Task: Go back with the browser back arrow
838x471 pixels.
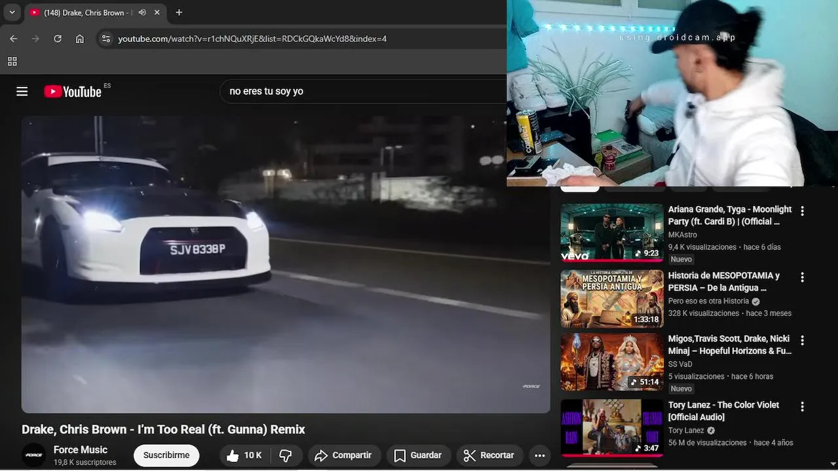Action: 14,39
